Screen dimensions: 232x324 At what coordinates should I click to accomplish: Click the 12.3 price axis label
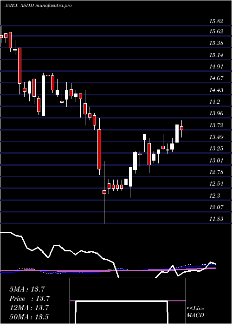[214, 195]
